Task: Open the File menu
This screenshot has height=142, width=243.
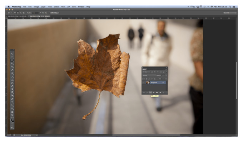Action: tap(25, 7)
